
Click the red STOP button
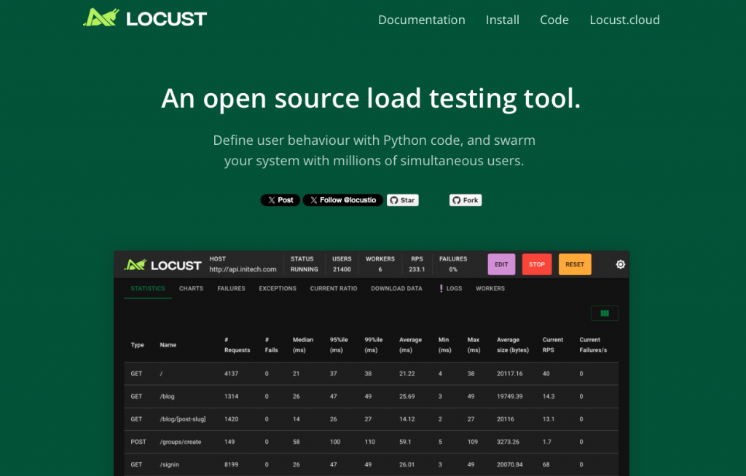(x=537, y=264)
